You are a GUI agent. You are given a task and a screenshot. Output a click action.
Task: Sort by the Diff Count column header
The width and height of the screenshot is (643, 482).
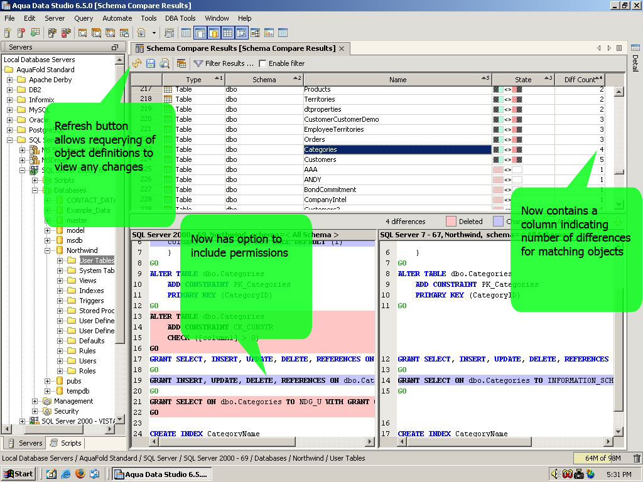point(580,80)
